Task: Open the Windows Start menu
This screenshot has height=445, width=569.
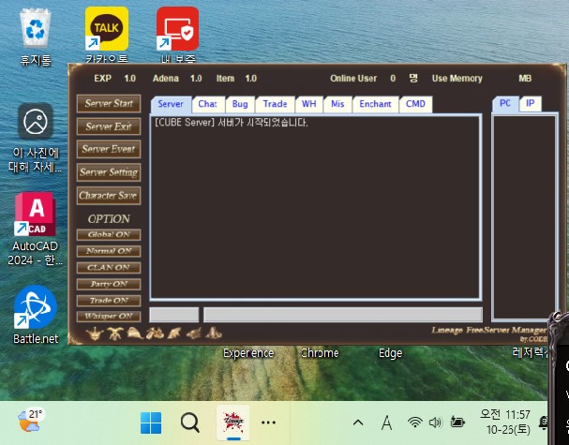Action: click(151, 423)
